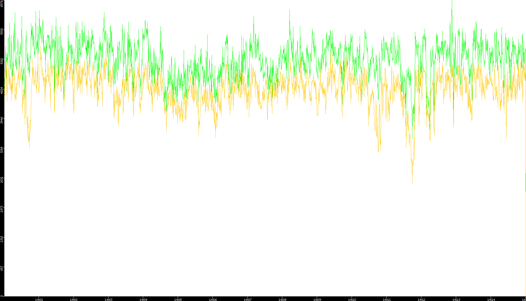The width and height of the screenshot is (526, 301).
Task: Click the 5262 value axis label
Action: click(x=2, y=61)
